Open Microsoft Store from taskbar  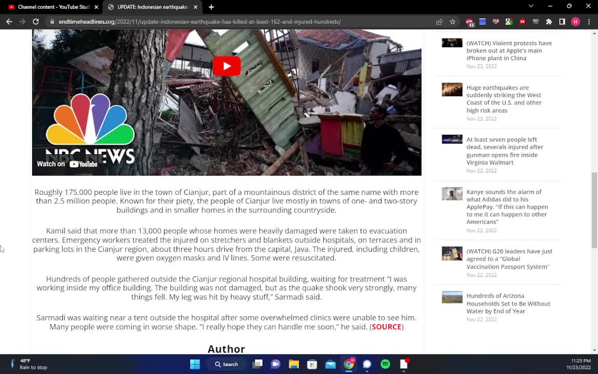[x=312, y=364]
